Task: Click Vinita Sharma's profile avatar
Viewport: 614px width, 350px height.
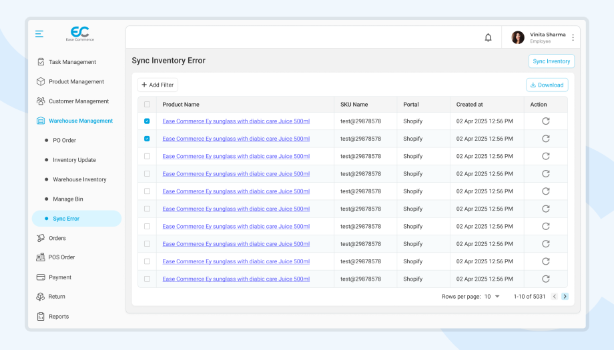Action: pos(518,37)
